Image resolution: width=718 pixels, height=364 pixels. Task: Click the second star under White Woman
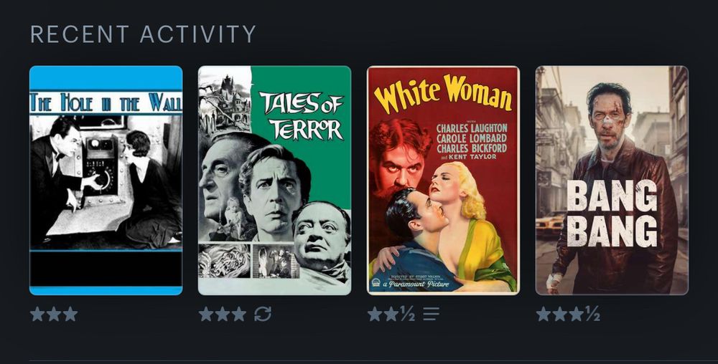(391, 314)
